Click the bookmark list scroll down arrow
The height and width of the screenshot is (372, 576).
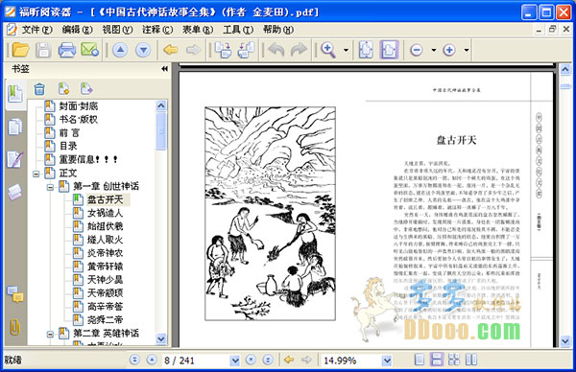pos(161,338)
